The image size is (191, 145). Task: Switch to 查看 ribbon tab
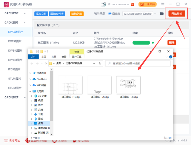tap(64, 57)
